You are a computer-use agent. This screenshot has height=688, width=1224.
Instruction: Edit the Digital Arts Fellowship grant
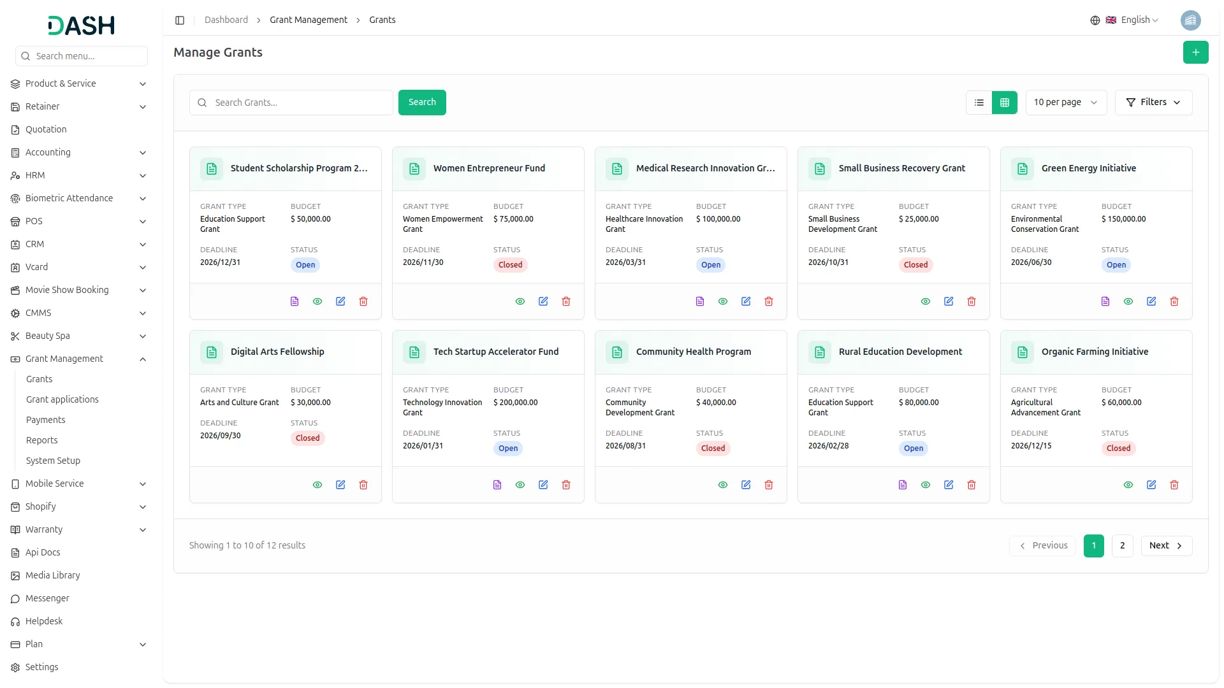point(340,485)
